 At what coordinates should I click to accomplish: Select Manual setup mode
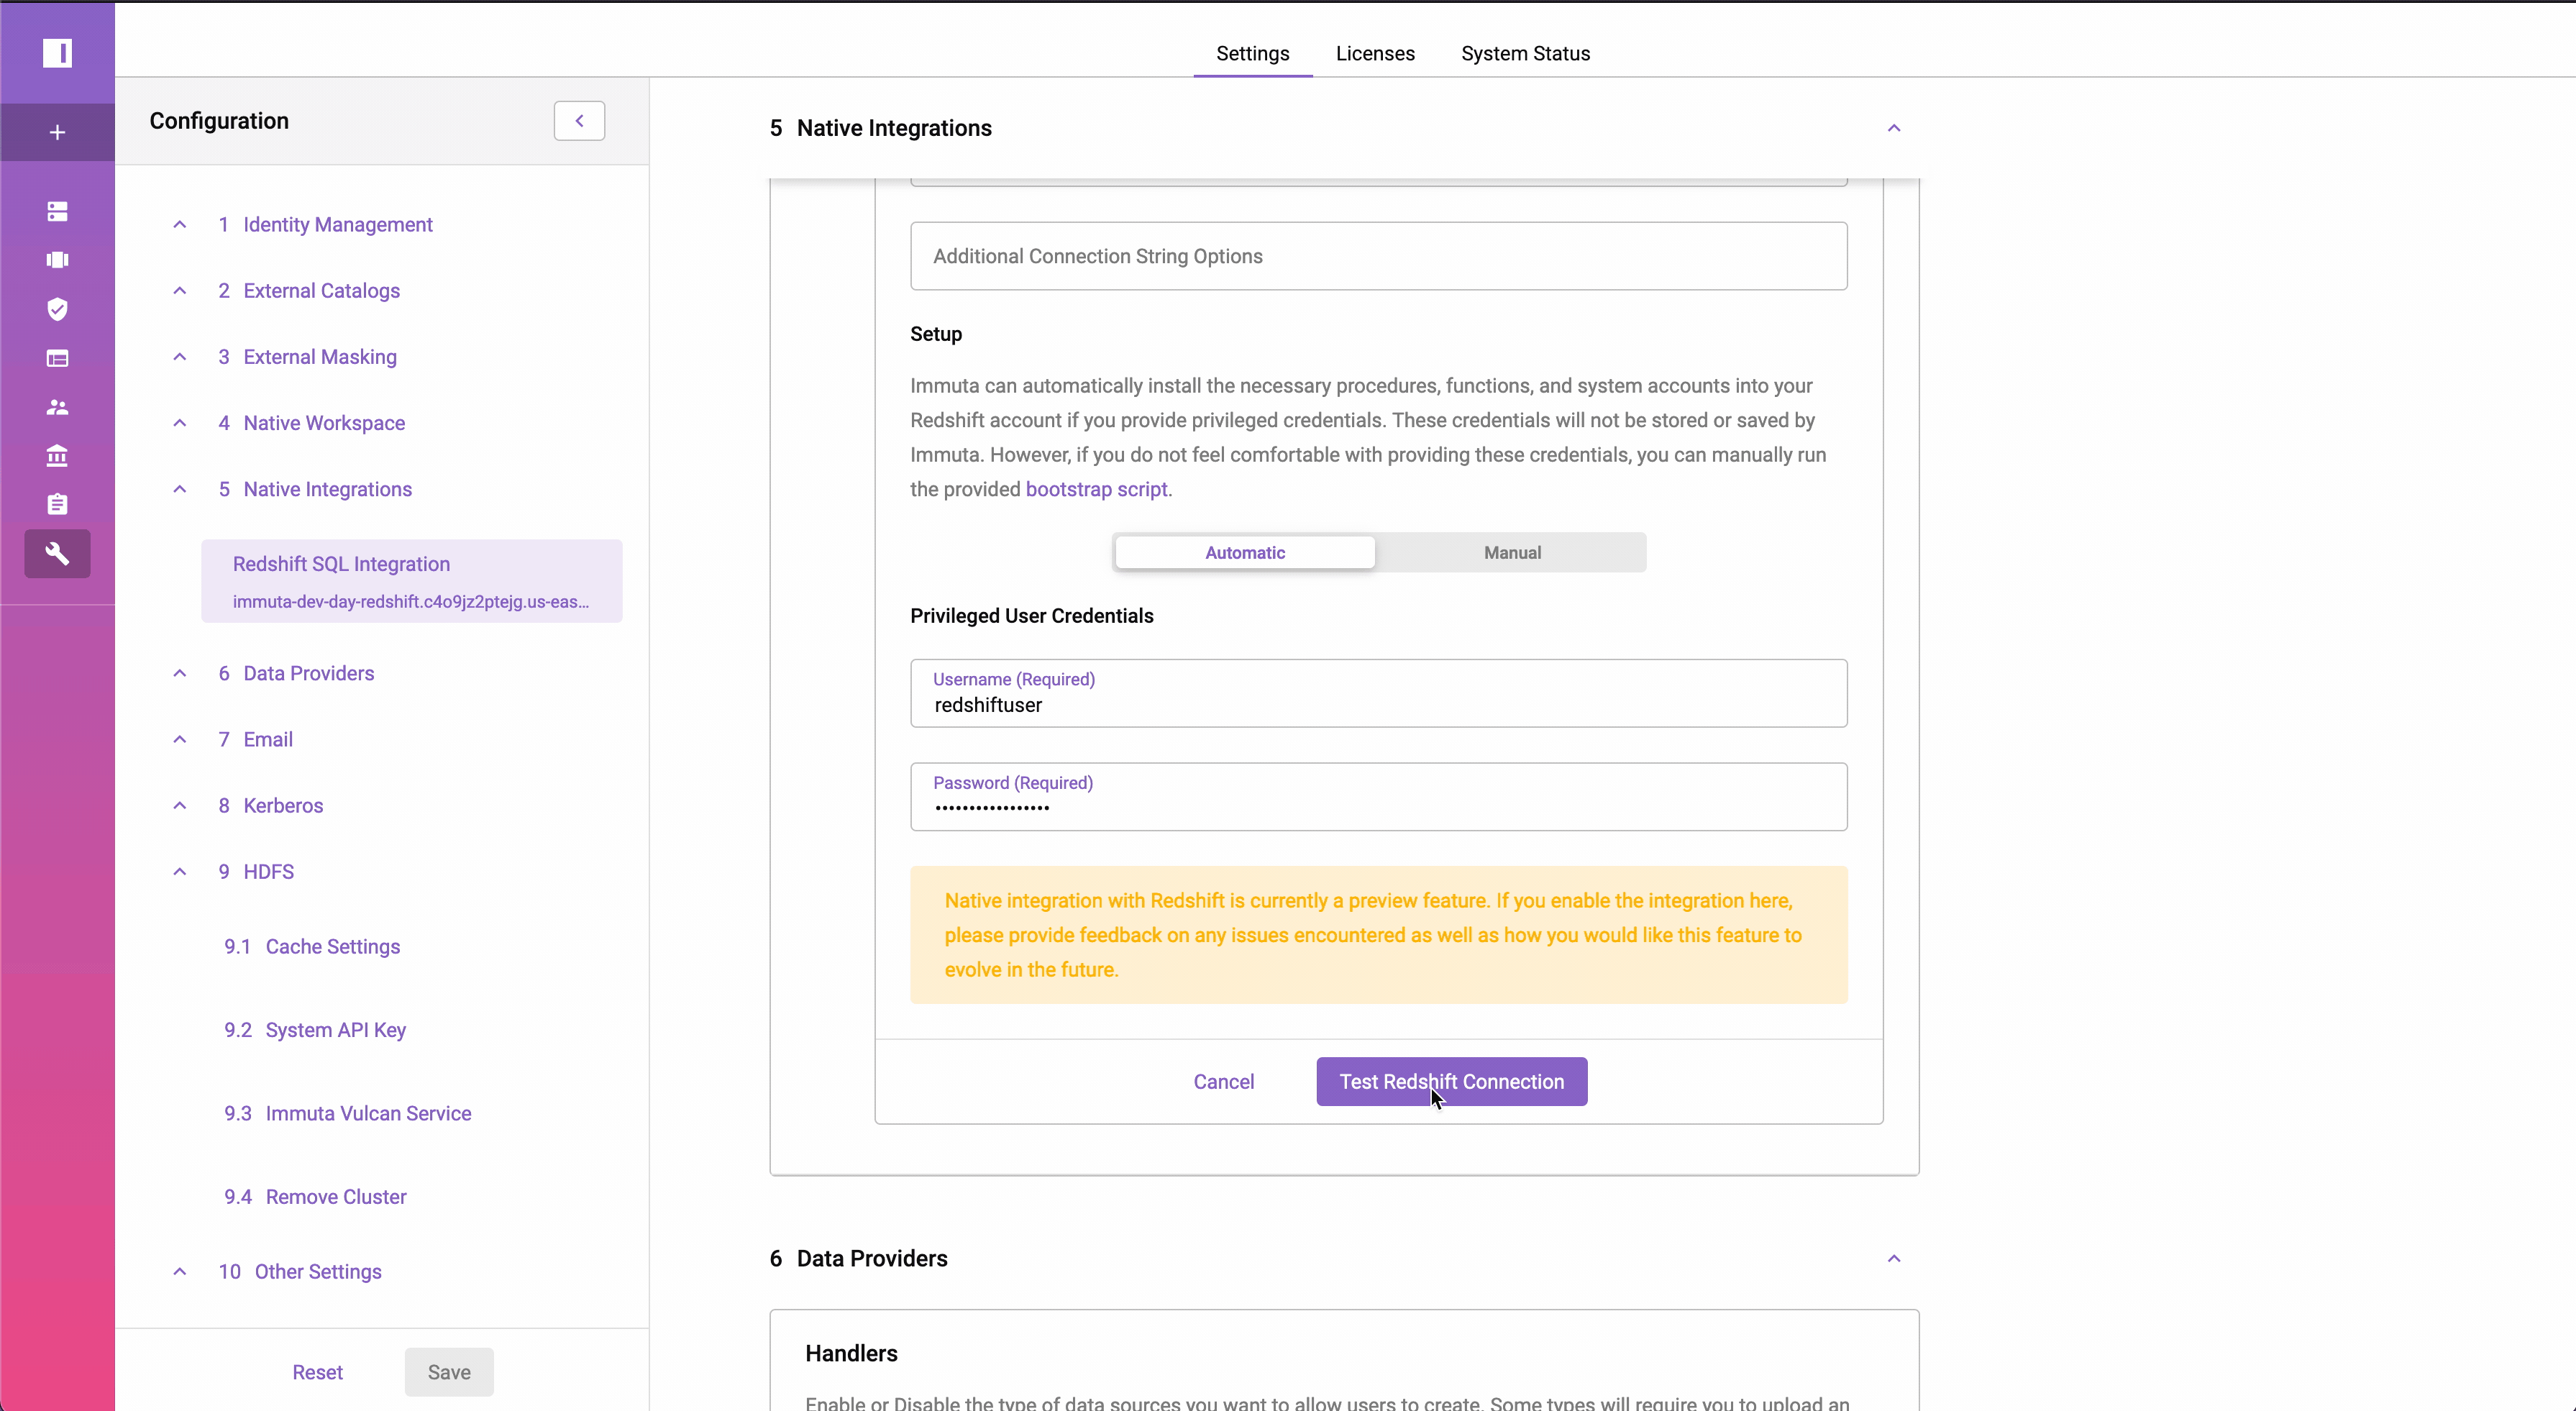click(x=1512, y=553)
